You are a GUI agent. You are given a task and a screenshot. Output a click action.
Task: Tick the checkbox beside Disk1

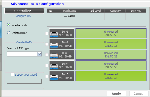[x=47, y=33]
